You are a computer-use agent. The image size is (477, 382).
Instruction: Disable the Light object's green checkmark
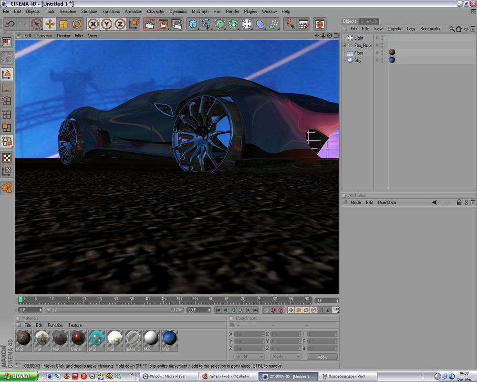pyautogui.click(x=385, y=38)
